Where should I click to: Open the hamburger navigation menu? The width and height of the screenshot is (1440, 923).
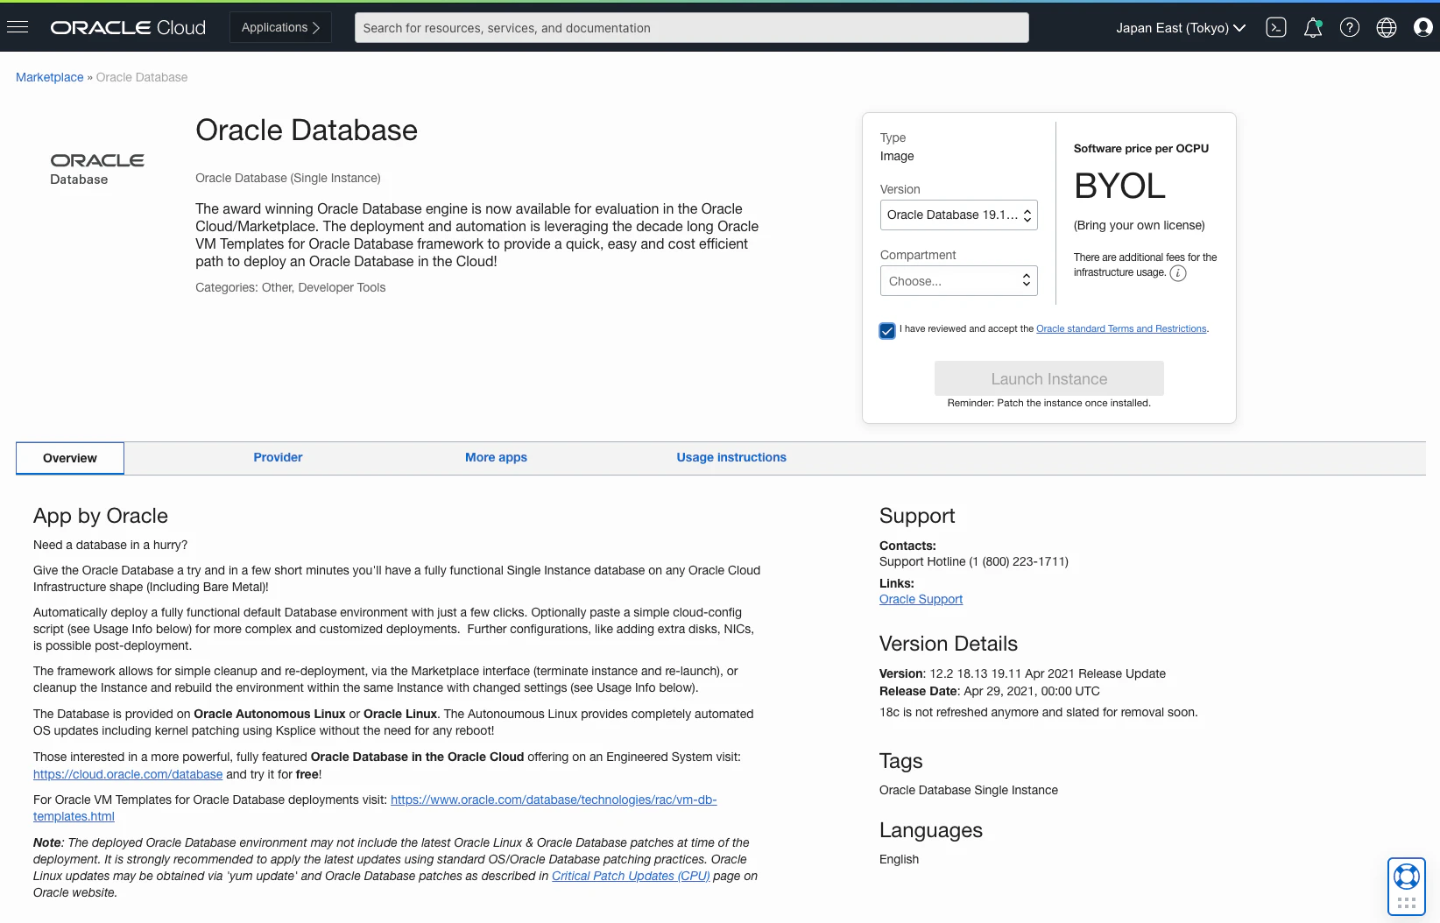click(x=18, y=27)
